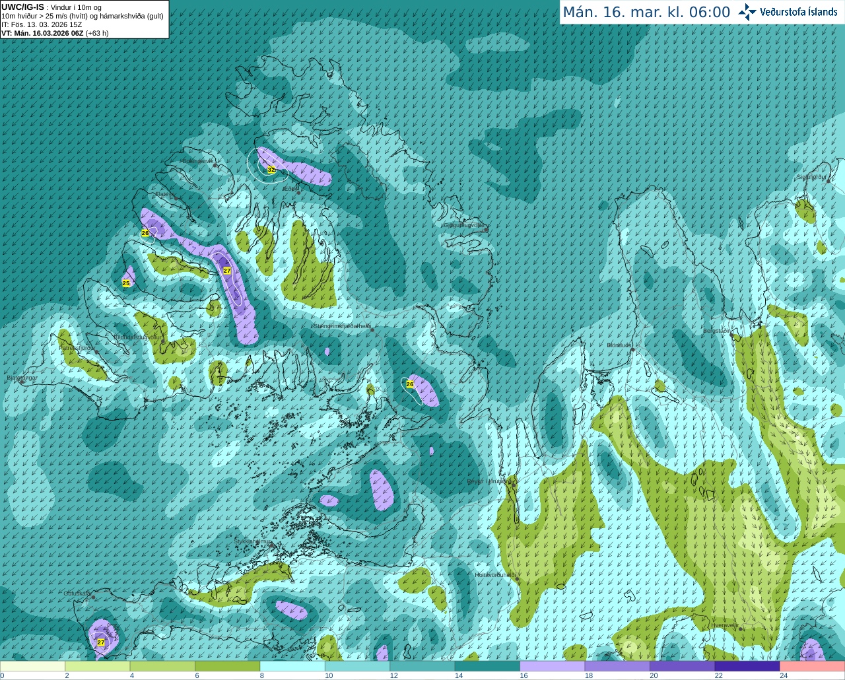This screenshot has height=680, width=845.
Task: Click the 'IT: Fös. 13. 03. 2026 15Z' line
Action: (x=42, y=24)
